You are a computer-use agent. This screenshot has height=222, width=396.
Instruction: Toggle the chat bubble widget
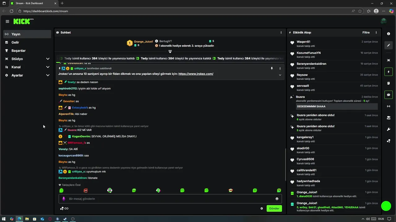coord(389,95)
